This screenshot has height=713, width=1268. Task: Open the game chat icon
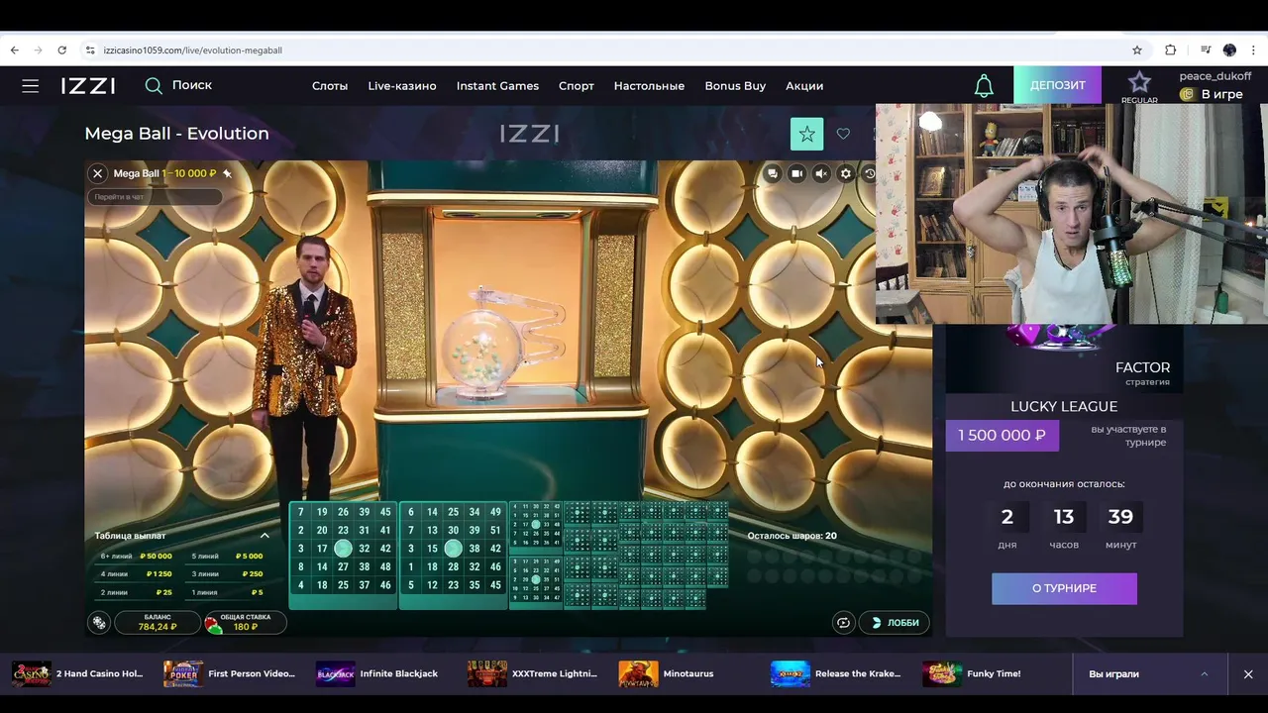[x=773, y=173]
